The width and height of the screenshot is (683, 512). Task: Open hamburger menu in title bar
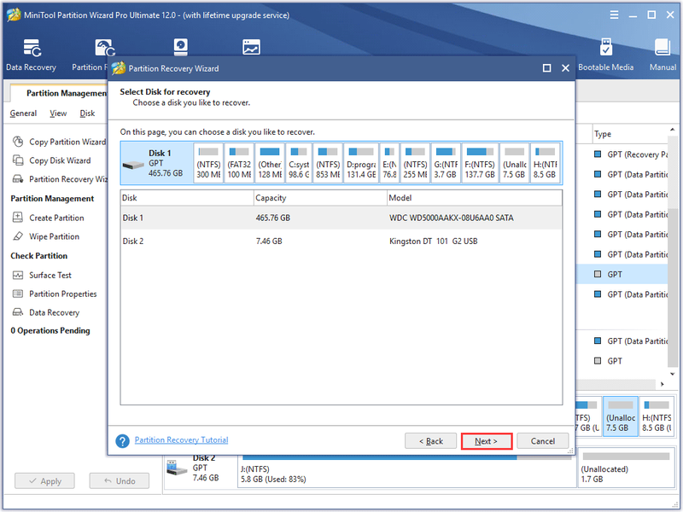614,15
